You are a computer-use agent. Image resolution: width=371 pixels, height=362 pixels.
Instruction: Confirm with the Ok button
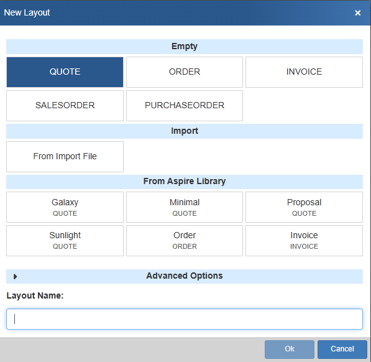pyautogui.click(x=290, y=349)
